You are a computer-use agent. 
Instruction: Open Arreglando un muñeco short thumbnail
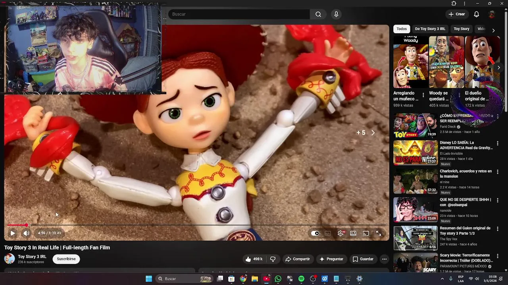[411, 62]
